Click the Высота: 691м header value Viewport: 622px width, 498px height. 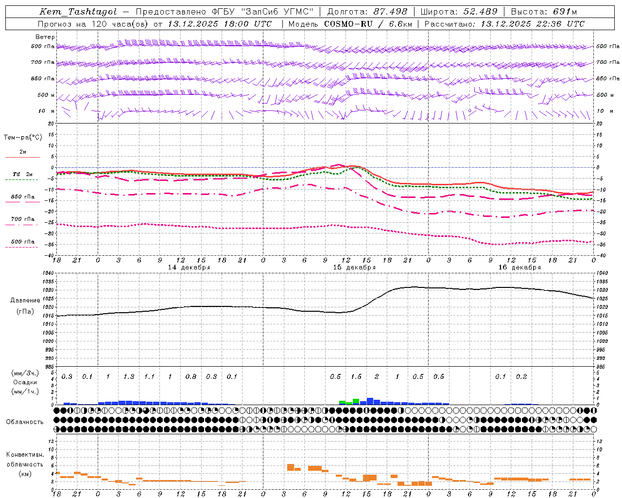tap(544, 12)
